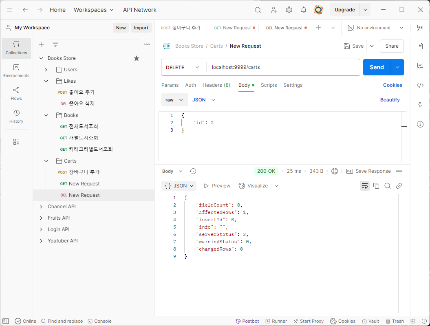This screenshot has height=326, width=430.
Task: Open the Flows sidebar panel
Action: 16,94
